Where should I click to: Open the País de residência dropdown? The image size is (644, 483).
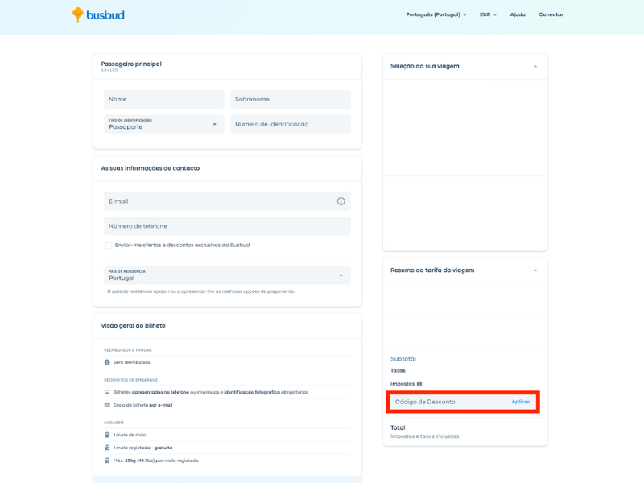coord(227,275)
